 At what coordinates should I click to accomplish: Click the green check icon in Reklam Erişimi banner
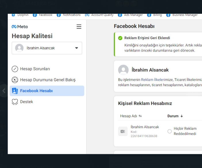click(x=120, y=38)
